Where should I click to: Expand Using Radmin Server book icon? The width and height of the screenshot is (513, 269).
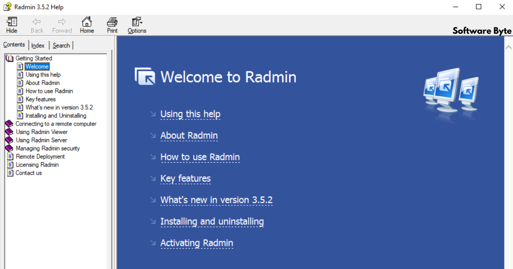9,140
